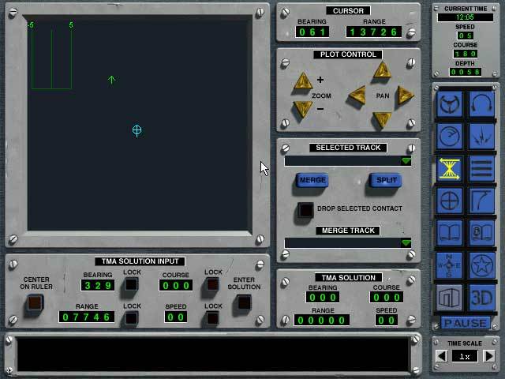Zoom in the plot with plus arrow
Screen dimensions: 505x379
303,81
